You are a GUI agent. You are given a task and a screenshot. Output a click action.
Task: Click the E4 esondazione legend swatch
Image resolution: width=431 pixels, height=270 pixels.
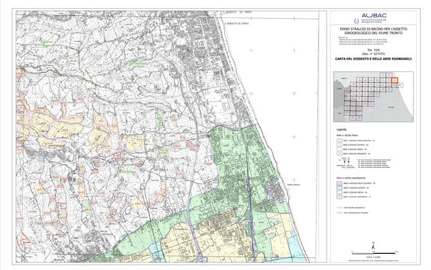[339, 183]
